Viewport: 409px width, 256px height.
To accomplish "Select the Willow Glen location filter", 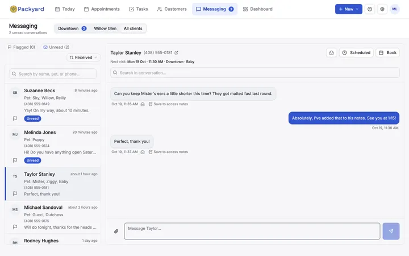I will pyautogui.click(x=105, y=28).
